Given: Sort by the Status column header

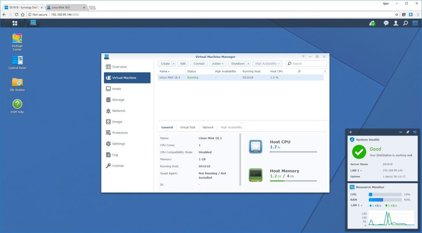Looking at the screenshot, I should [199, 71].
